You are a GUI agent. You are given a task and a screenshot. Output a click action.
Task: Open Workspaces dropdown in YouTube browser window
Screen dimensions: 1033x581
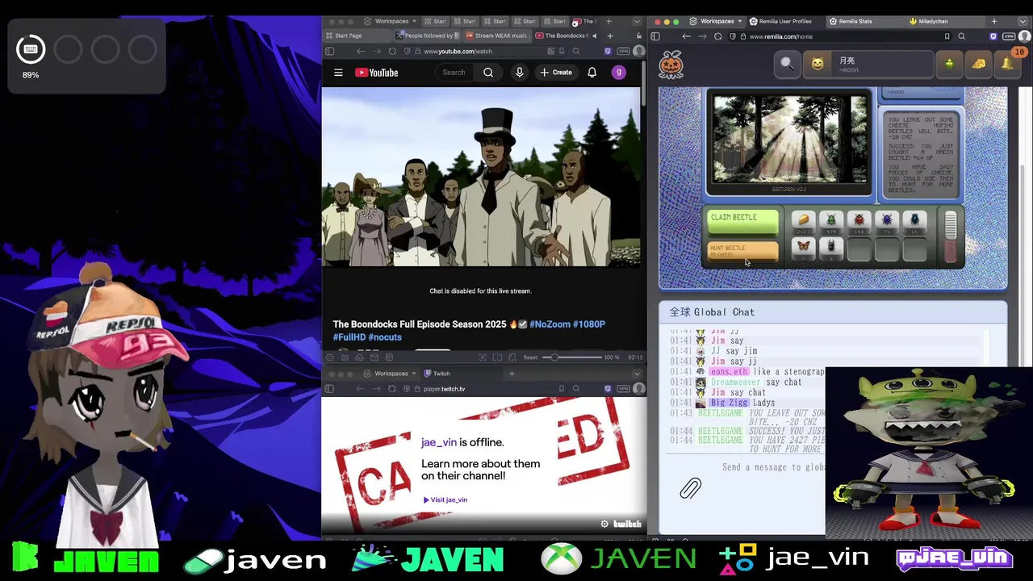pos(391,21)
